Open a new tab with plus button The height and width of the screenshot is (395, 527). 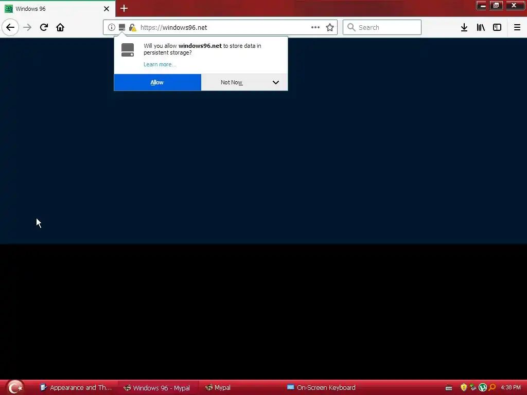(124, 8)
